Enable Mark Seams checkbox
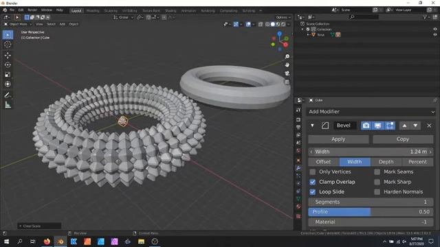 377,172
